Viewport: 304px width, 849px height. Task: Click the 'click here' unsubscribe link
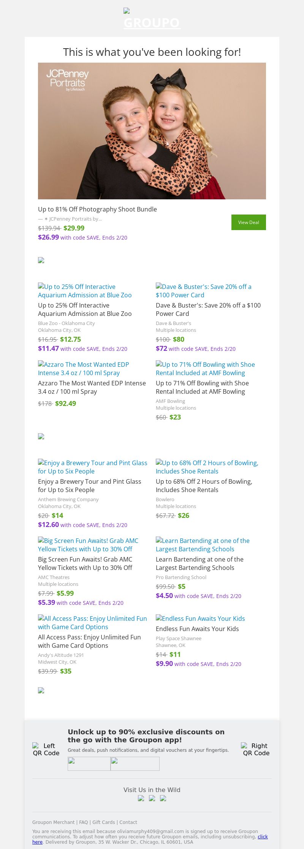pyautogui.click(x=263, y=836)
